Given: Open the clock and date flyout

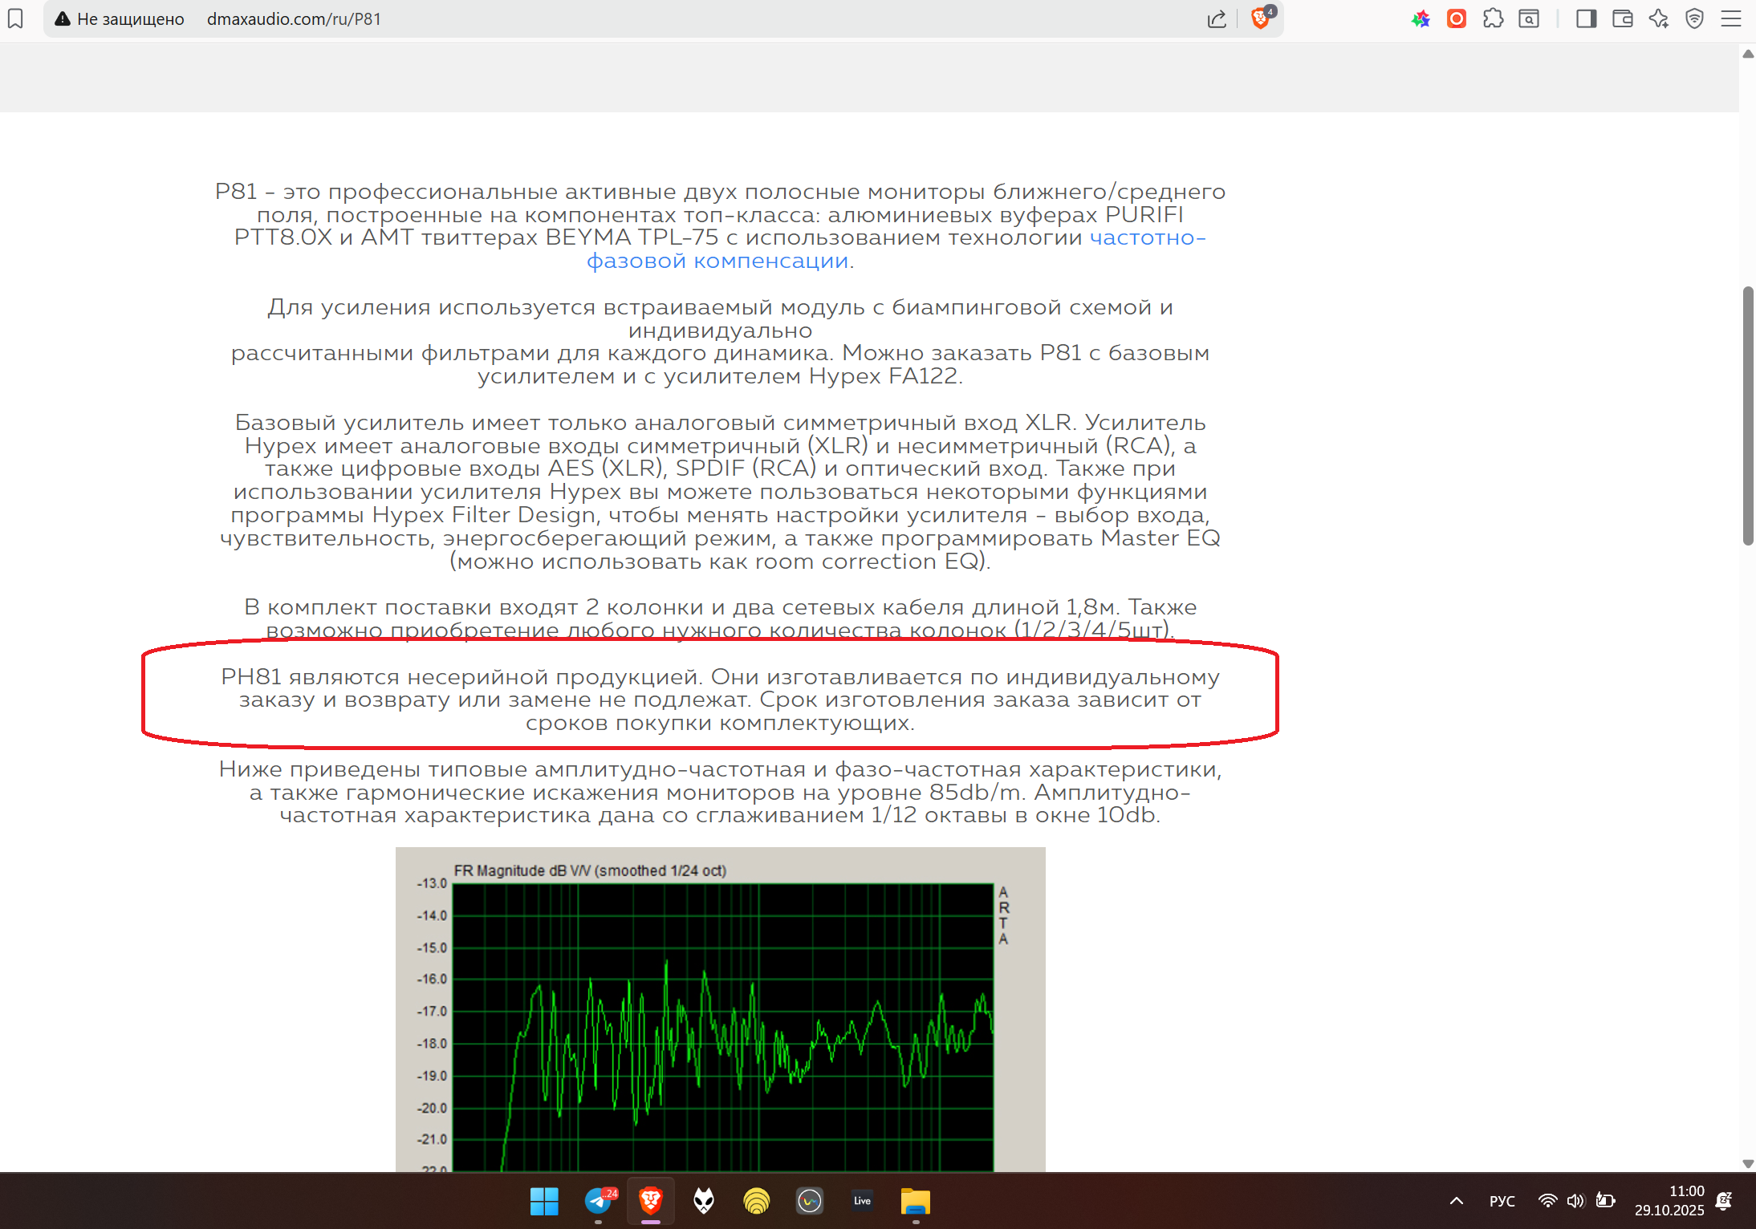Looking at the screenshot, I should click(1669, 1201).
